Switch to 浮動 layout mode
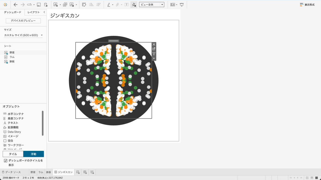This screenshot has width=321, height=180. pos(33,154)
